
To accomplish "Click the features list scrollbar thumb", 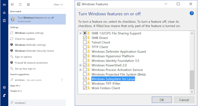I will pos(192,80).
